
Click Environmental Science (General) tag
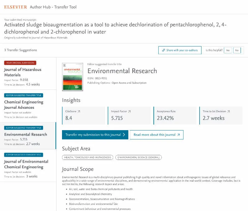pos(139,157)
